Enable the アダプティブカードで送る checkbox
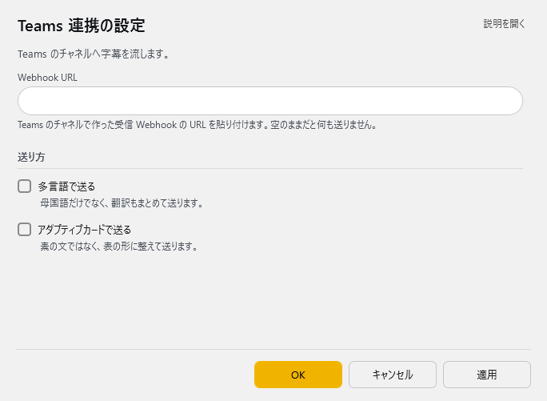 [25, 230]
